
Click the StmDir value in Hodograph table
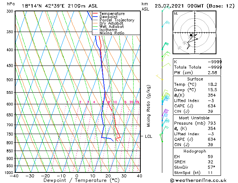(212, 167)
